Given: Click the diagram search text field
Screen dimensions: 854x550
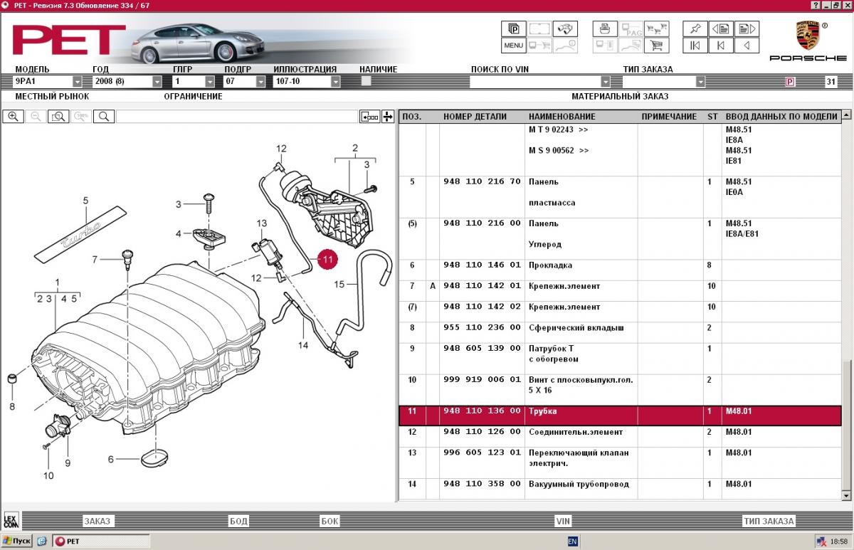Looking at the screenshot, I should [236, 117].
